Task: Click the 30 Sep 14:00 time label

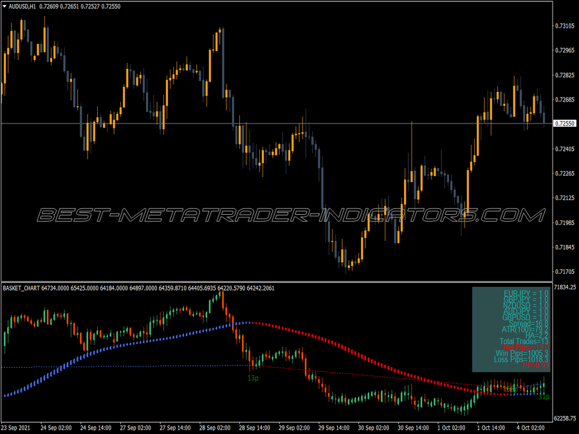Action: coord(413,428)
